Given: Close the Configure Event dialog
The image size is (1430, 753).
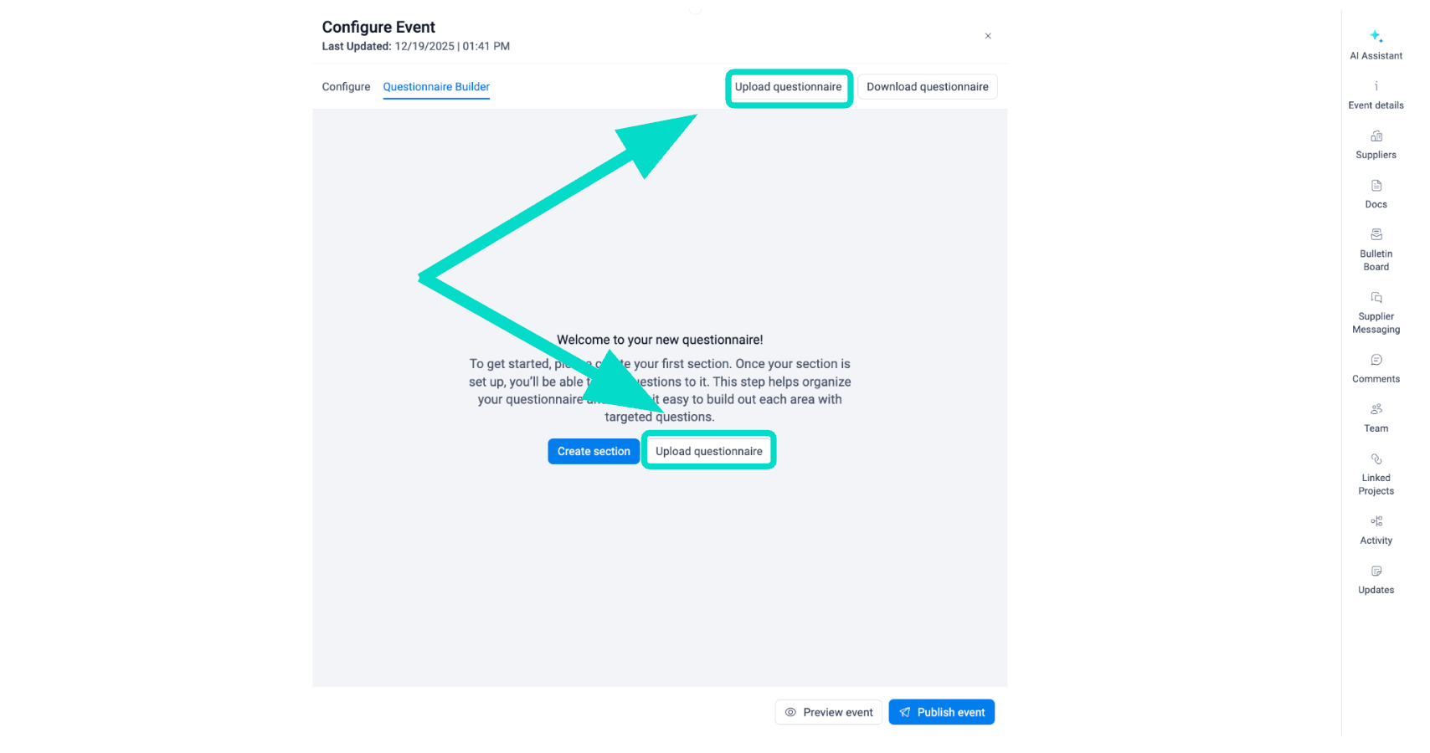Looking at the screenshot, I should click(x=988, y=36).
